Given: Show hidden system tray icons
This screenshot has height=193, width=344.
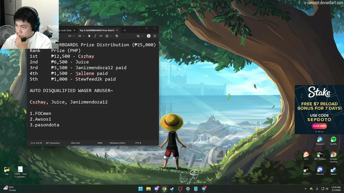Looking at the screenshot, I should [x=306, y=189].
